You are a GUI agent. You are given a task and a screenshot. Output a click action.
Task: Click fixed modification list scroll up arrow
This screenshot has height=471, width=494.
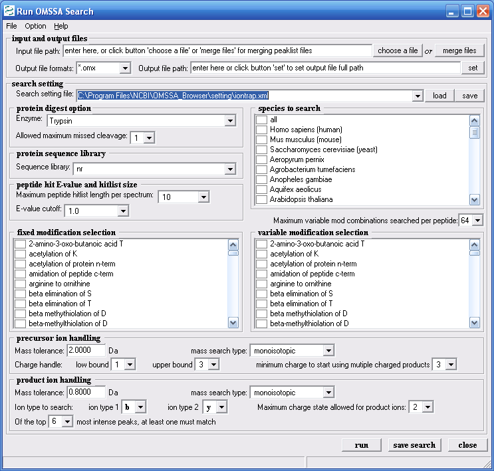(x=233, y=244)
